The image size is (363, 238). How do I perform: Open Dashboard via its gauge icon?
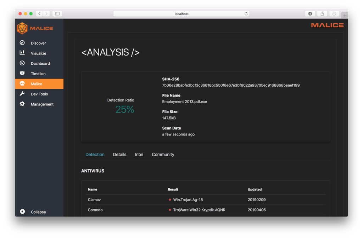pyautogui.click(x=22, y=63)
